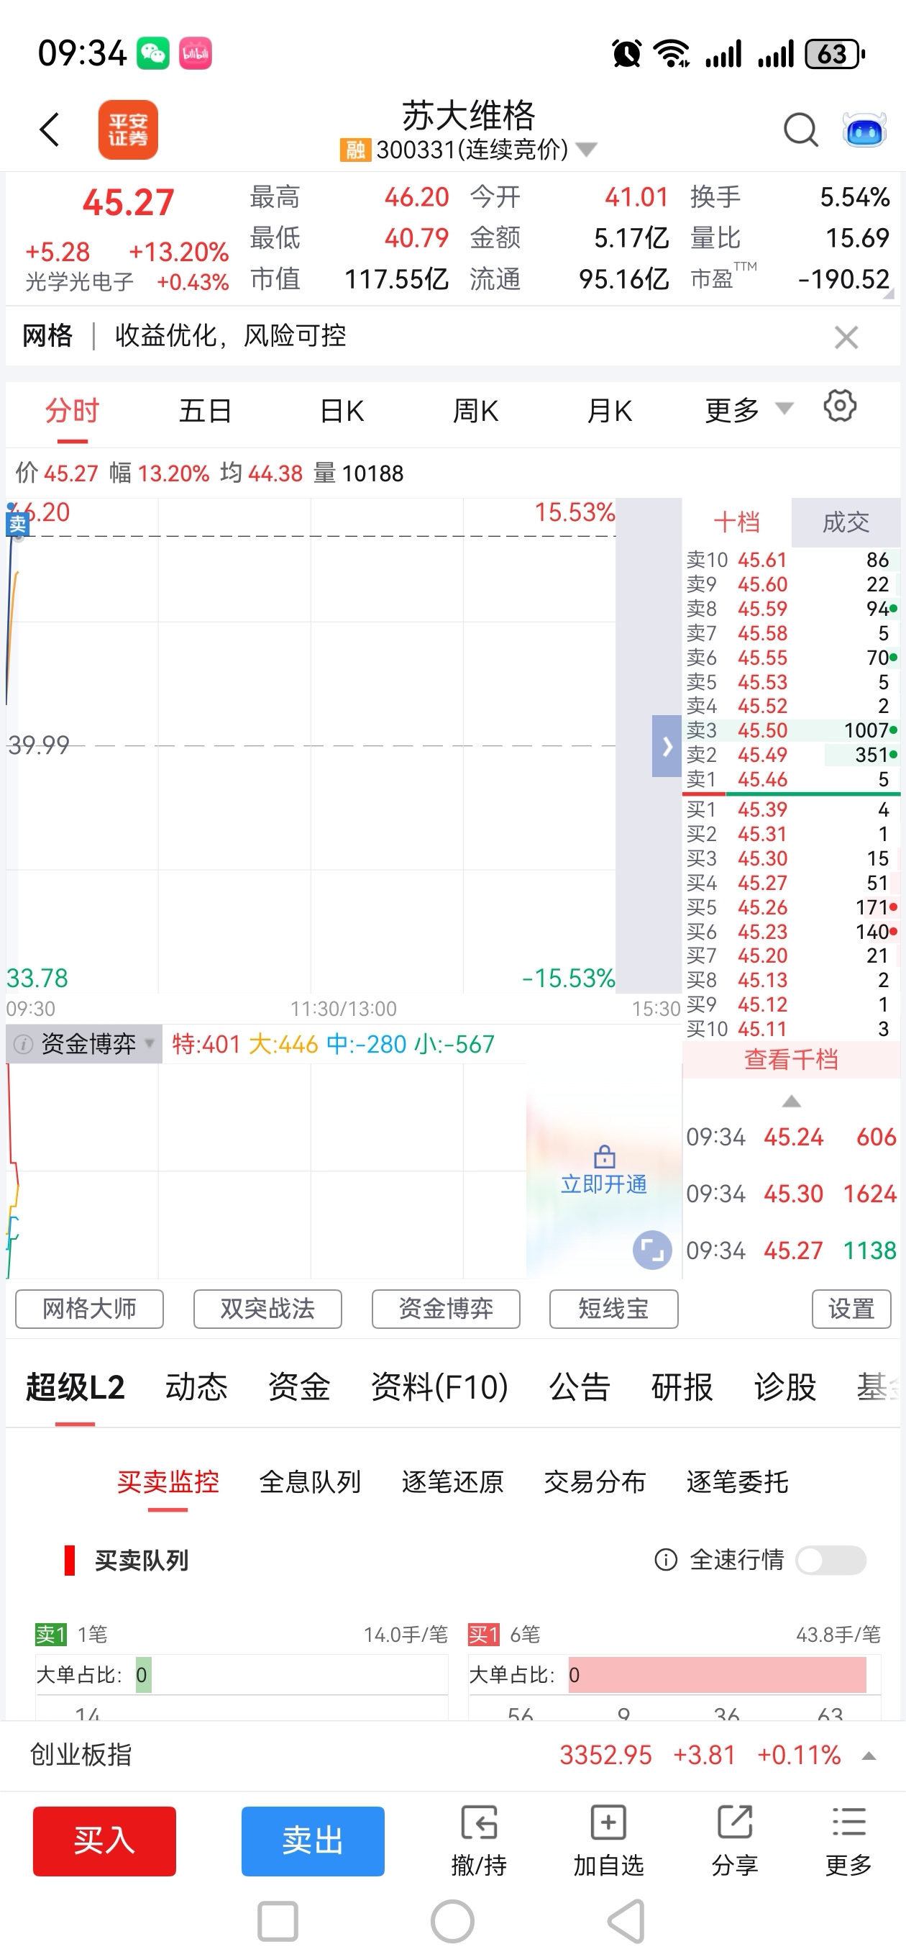Tap the lock icon above 立即开通
The image size is (906, 1957).
pos(605,1156)
